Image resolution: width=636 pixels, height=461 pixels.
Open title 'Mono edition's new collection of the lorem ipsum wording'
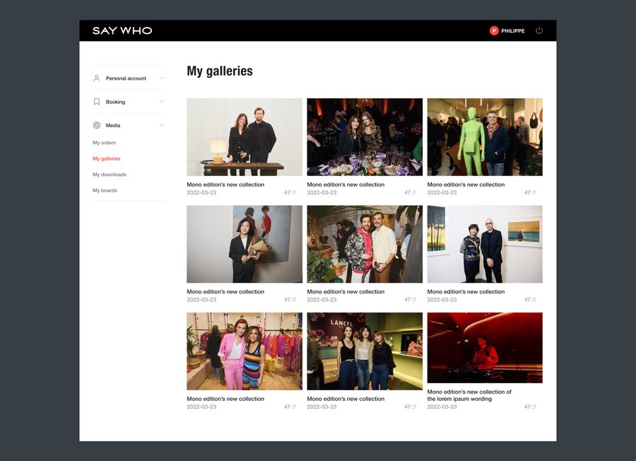coord(469,395)
